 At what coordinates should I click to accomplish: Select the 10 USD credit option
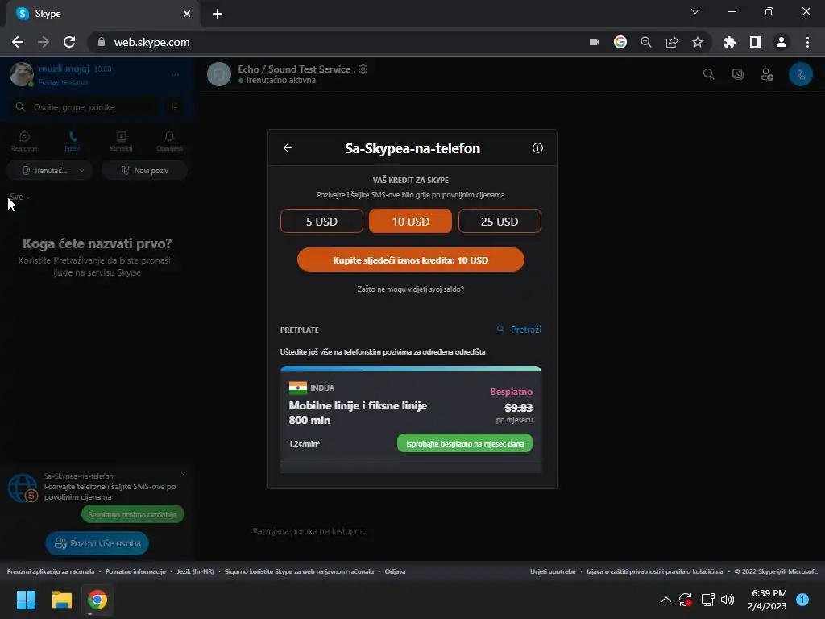point(410,221)
